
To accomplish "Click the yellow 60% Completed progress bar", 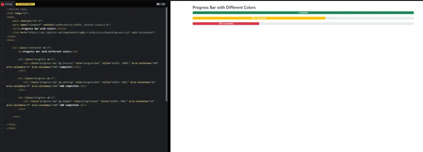I will pos(259,18).
